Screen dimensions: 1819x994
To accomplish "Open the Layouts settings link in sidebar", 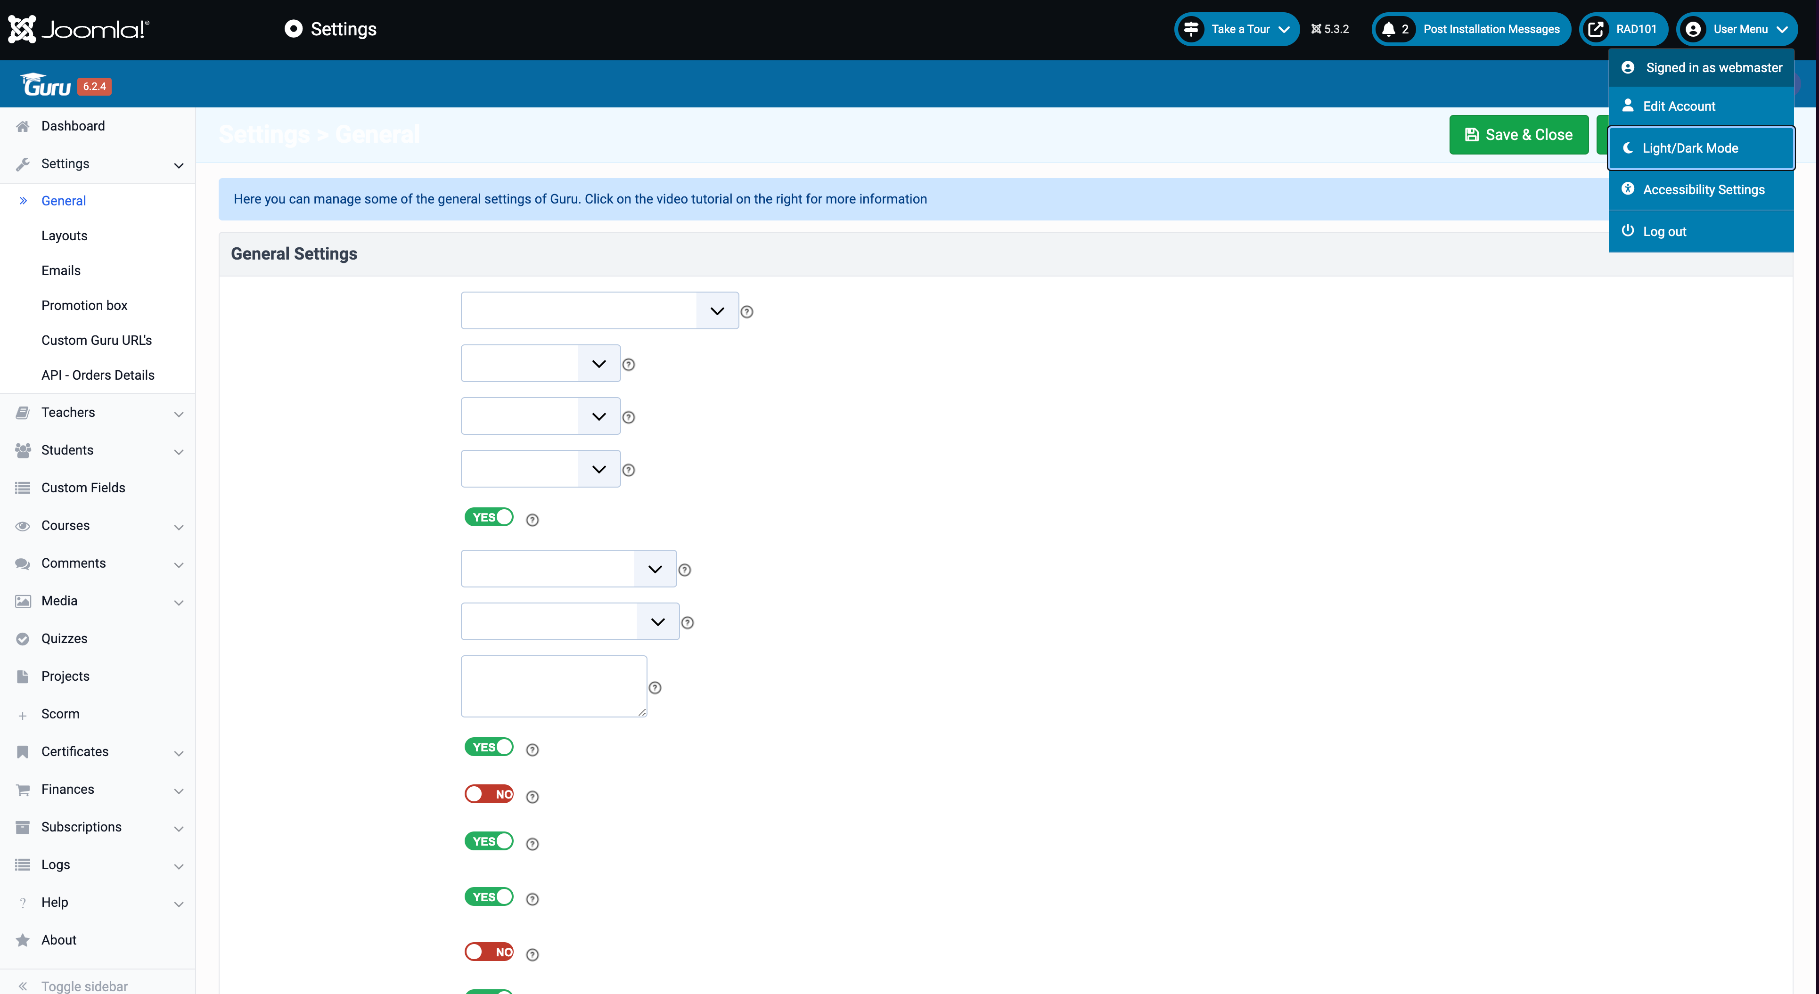I will (64, 236).
